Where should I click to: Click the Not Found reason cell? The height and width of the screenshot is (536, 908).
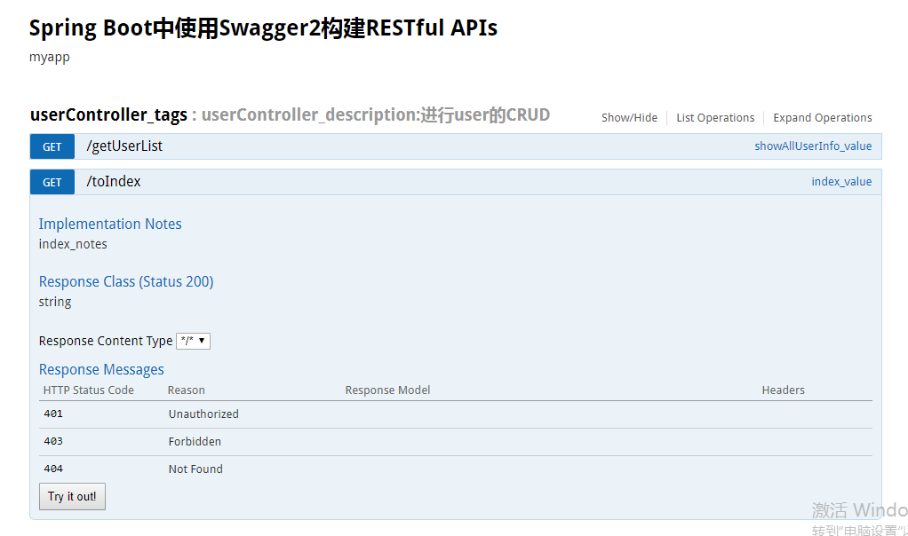(195, 469)
